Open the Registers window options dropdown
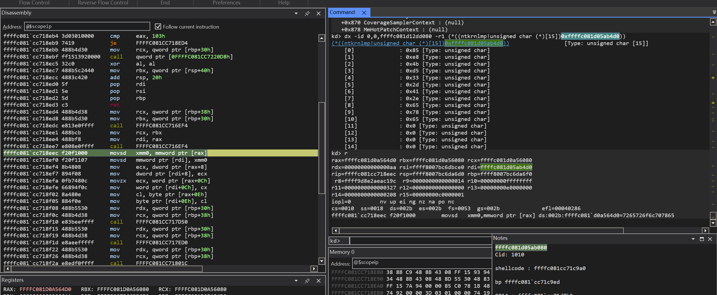717x295 pixels. (296, 281)
